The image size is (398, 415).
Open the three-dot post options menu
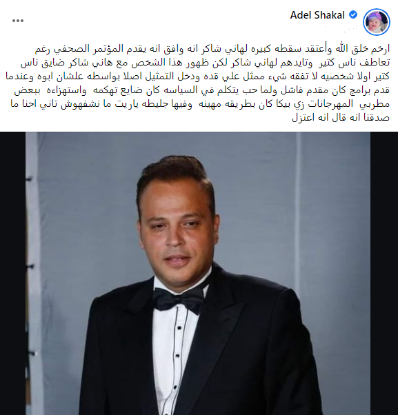(x=18, y=21)
